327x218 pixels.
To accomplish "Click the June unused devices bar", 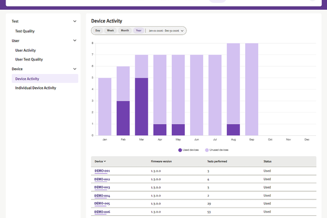I will [197, 95].
